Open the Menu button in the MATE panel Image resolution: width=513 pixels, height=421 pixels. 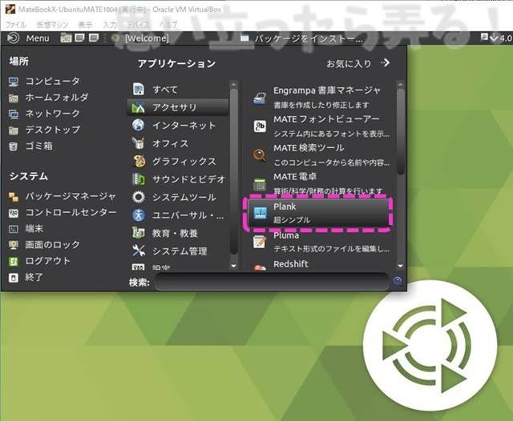(28, 38)
